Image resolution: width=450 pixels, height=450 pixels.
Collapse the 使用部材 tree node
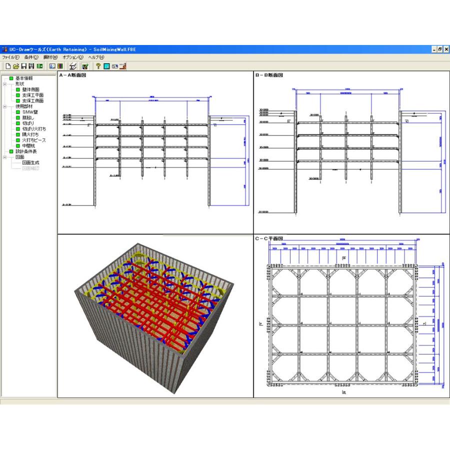pyautogui.click(x=4, y=106)
